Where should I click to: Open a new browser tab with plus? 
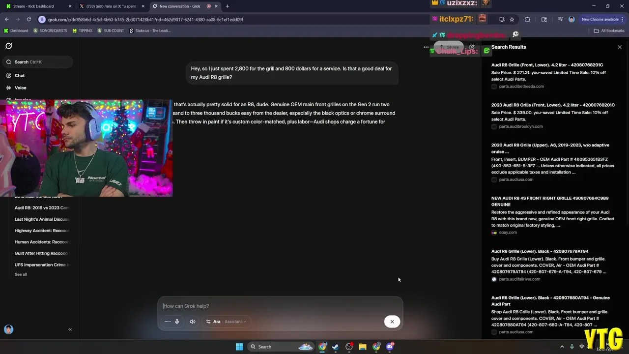[228, 6]
